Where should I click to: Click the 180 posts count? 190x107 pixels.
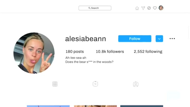[75, 52]
